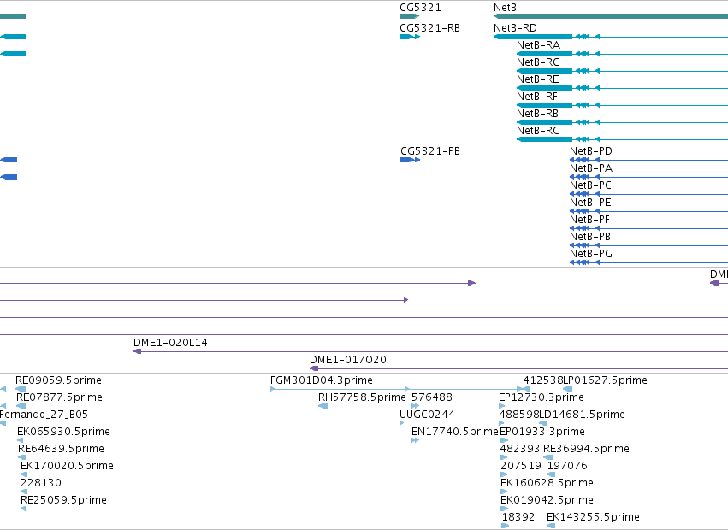Image resolution: width=728 pixels, height=530 pixels.
Task: Open the EN17740.5prime EST label
Action: click(455, 432)
